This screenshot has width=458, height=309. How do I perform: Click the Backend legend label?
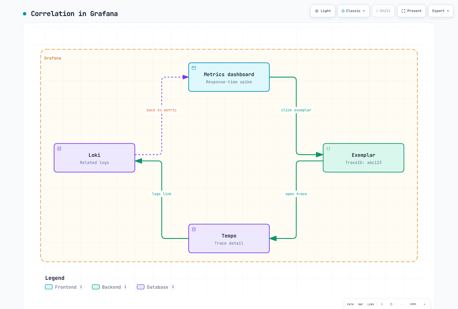(111, 287)
